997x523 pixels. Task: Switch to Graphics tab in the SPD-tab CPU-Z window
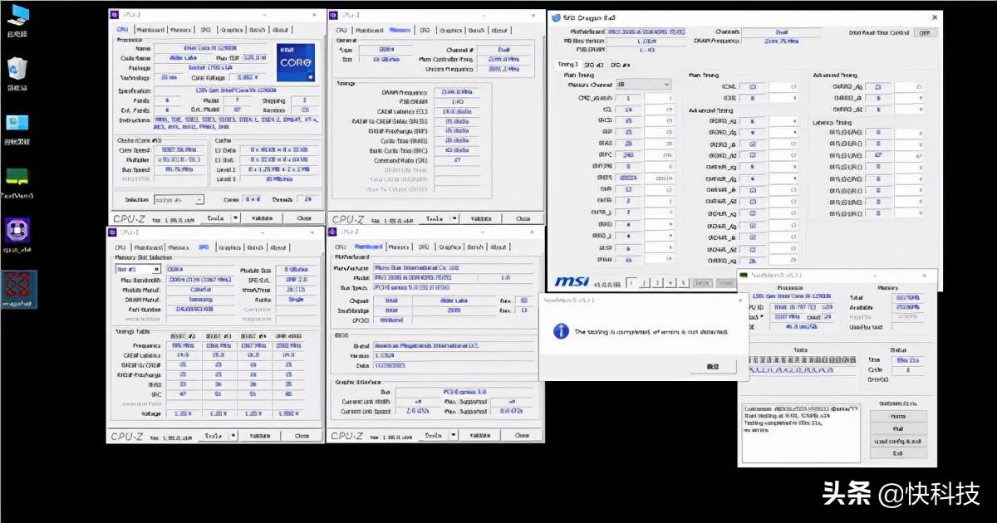pos(231,247)
